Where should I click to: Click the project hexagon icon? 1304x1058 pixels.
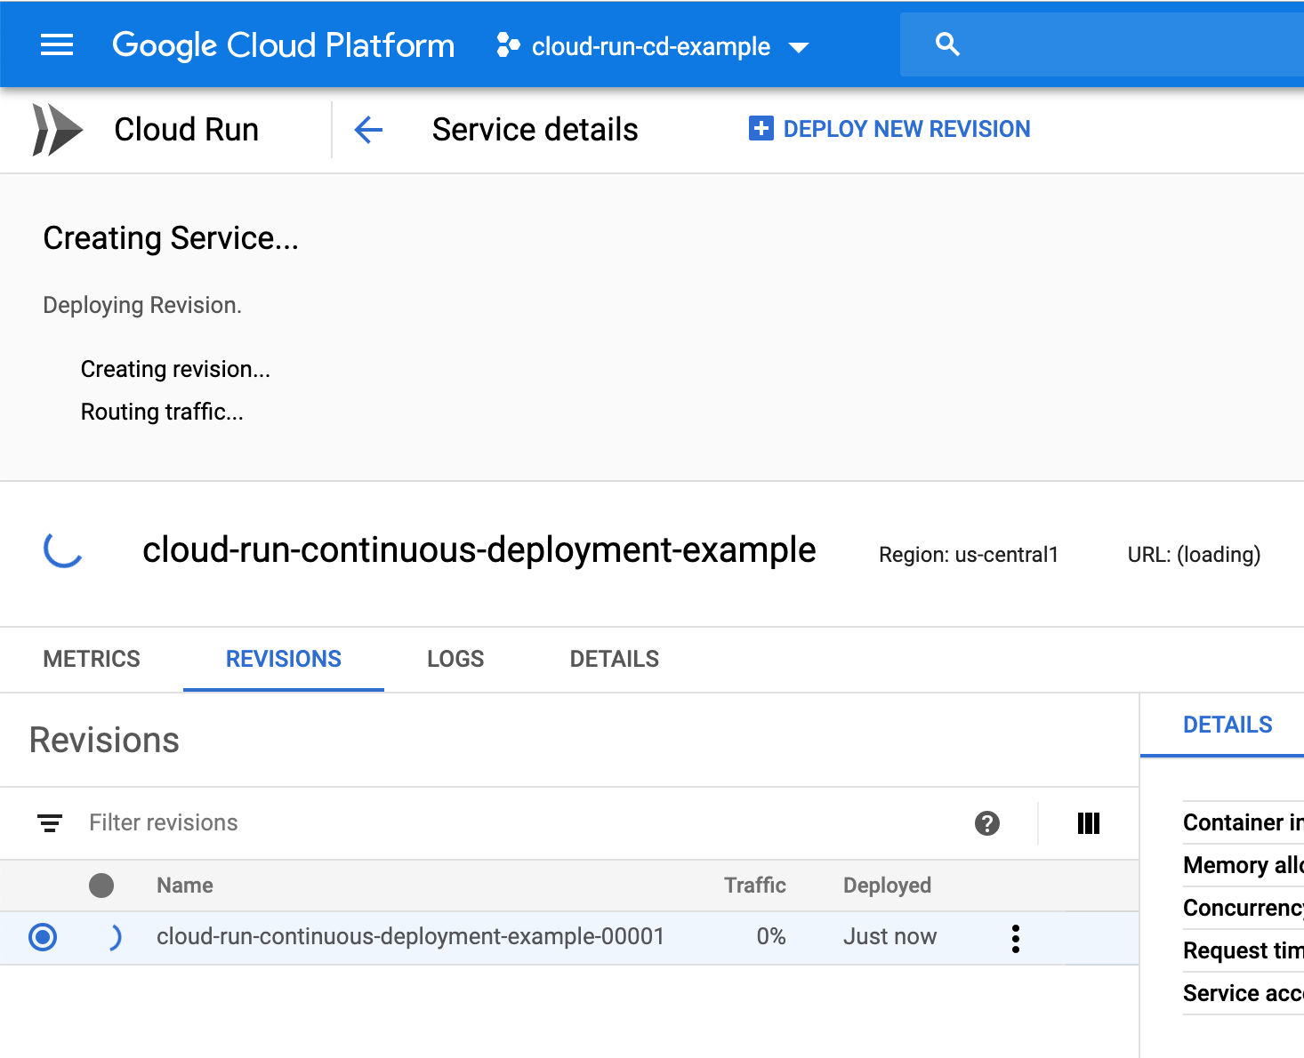pyautogui.click(x=508, y=45)
